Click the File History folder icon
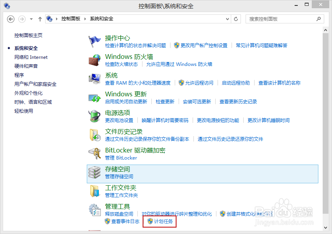The image size is (332, 234). (x=95, y=135)
